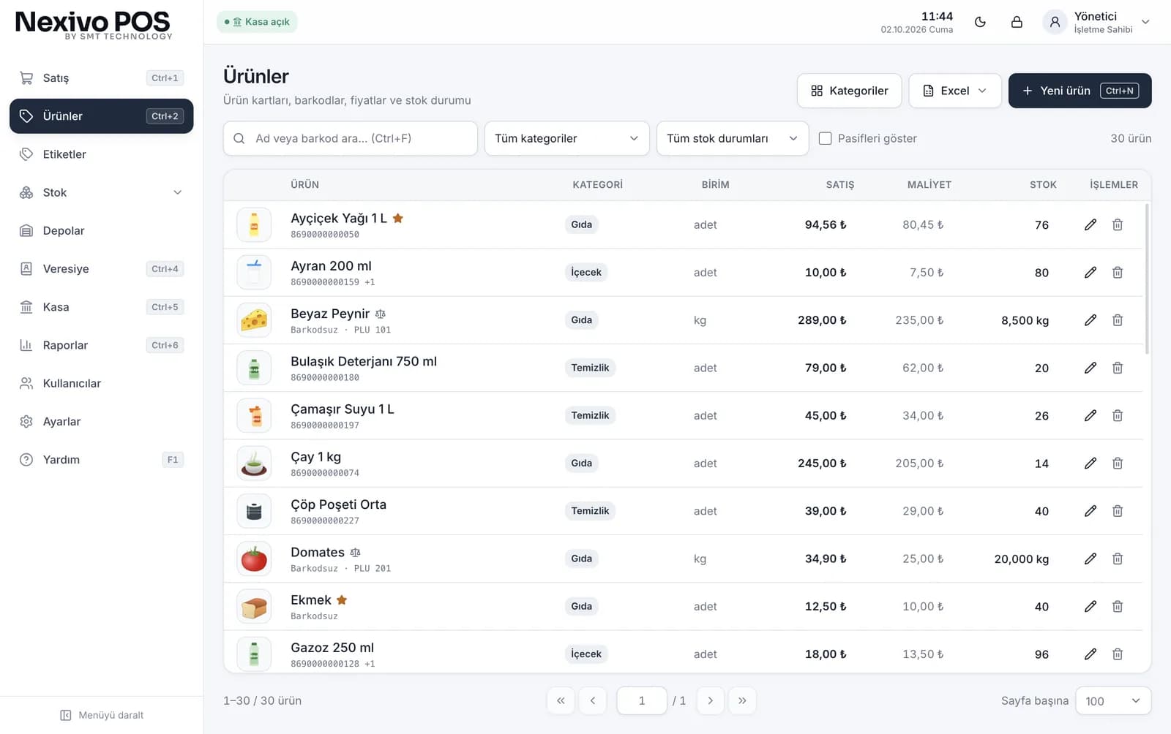The image size is (1171, 734).
Task: Click the page number input box
Action: point(642,700)
